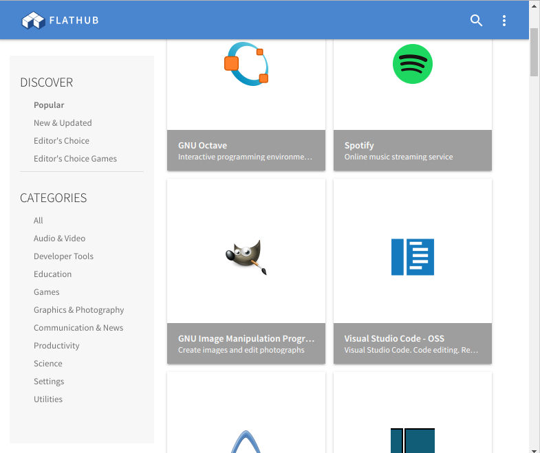Click the GIMP Wilber mascot icon
The image size is (540, 453).
(246, 257)
